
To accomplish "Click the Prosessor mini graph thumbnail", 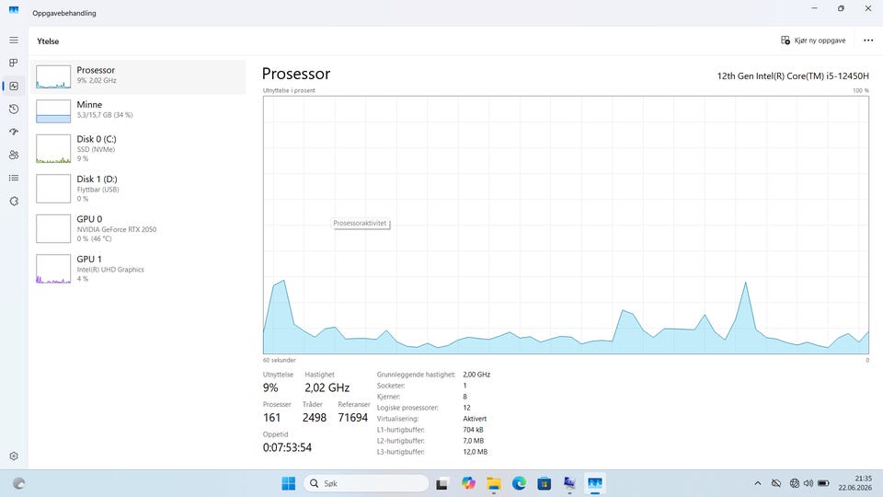I will click(53, 77).
